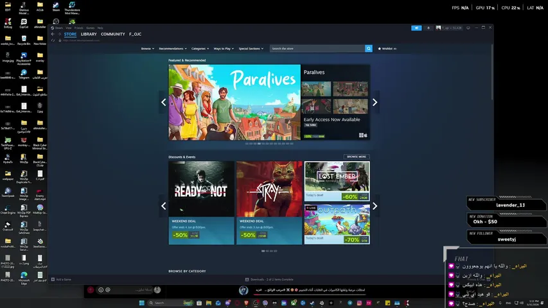Click BROWSE MORE in Discounts & Events
548x308 pixels.
pos(357,157)
